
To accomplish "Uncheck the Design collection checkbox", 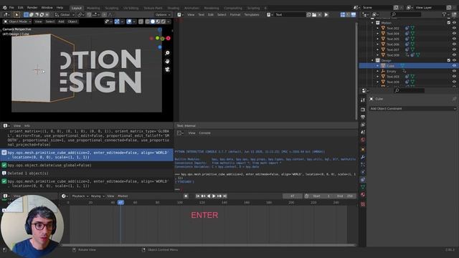I will (x=449, y=60).
